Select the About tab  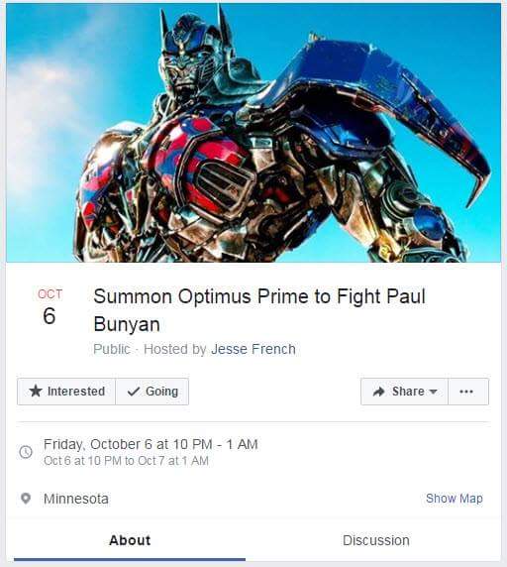click(x=130, y=540)
